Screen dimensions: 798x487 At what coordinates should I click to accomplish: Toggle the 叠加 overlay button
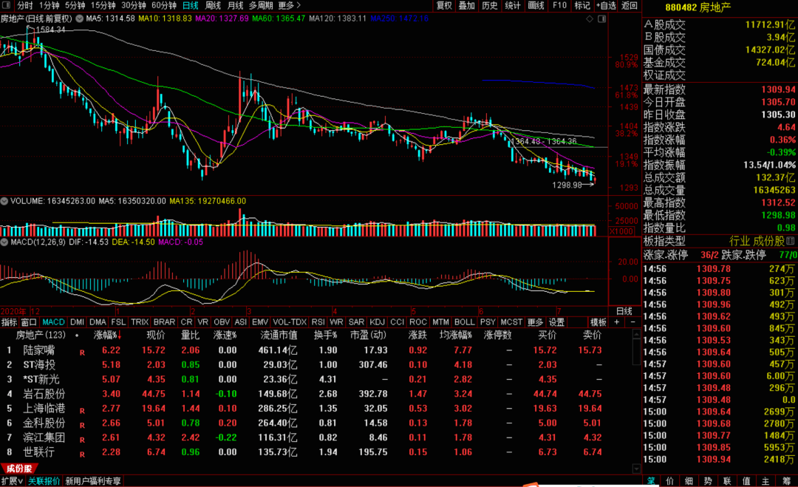click(466, 5)
